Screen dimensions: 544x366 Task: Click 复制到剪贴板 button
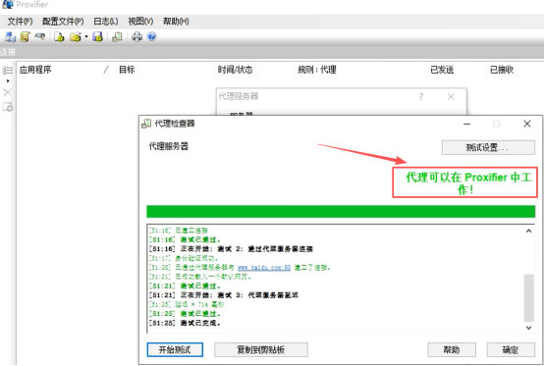261,349
